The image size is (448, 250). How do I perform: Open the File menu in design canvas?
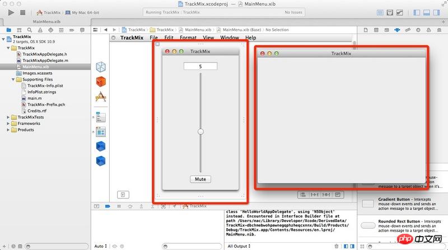[153, 37]
